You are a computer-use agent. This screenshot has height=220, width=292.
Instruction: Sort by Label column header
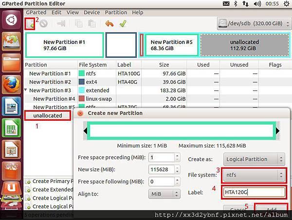128,65
